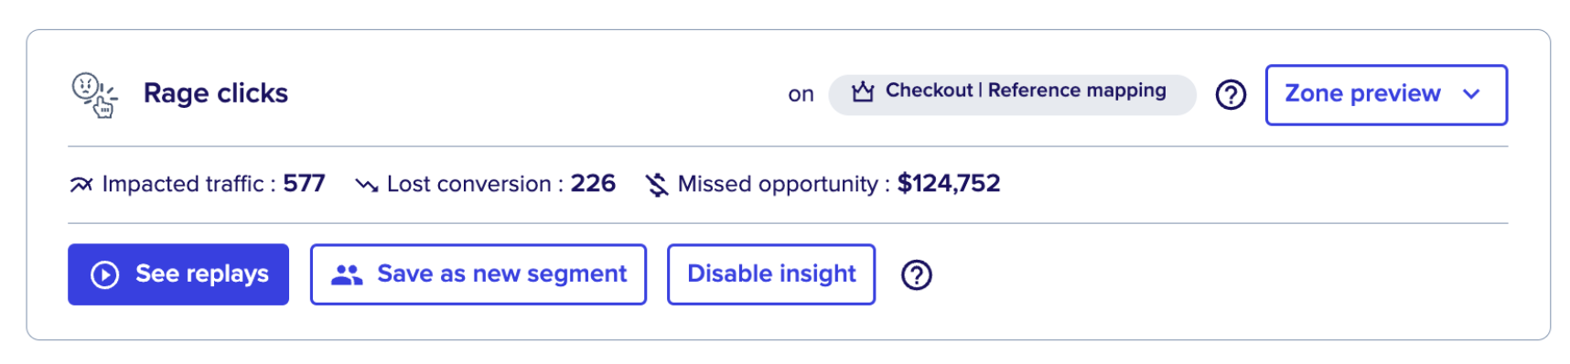
Task: Click the people icon in Save as new segment
Action: click(x=347, y=274)
